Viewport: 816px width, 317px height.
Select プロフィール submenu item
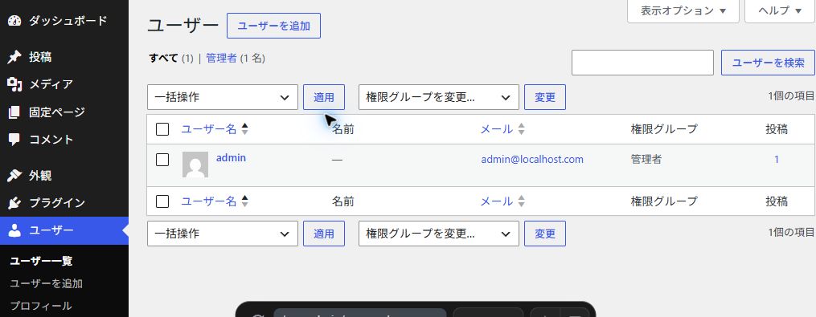pyautogui.click(x=40, y=306)
